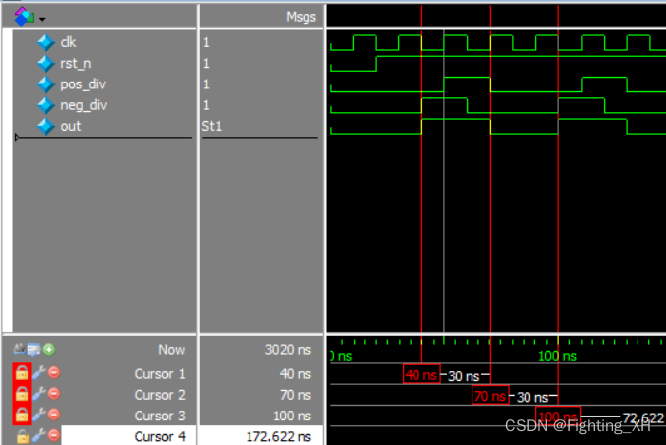
Task: Select the out signal diamond icon
Action: 46,126
